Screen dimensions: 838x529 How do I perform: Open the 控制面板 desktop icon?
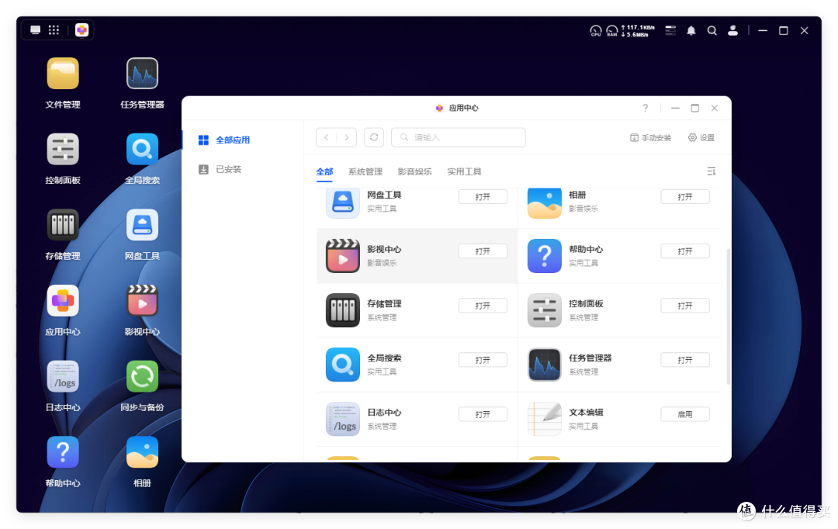(x=63, y=149)
